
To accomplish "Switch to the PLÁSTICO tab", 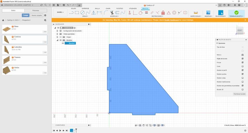I will coord(120,9).
